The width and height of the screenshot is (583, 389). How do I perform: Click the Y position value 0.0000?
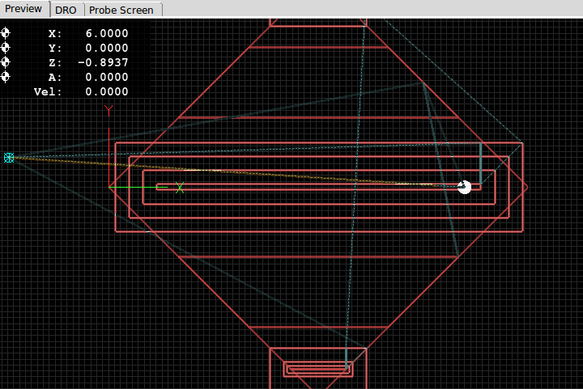[106, 49]
